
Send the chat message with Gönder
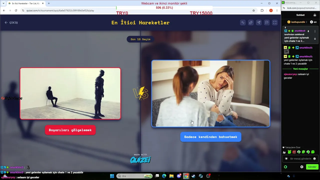tap(312, 167)
